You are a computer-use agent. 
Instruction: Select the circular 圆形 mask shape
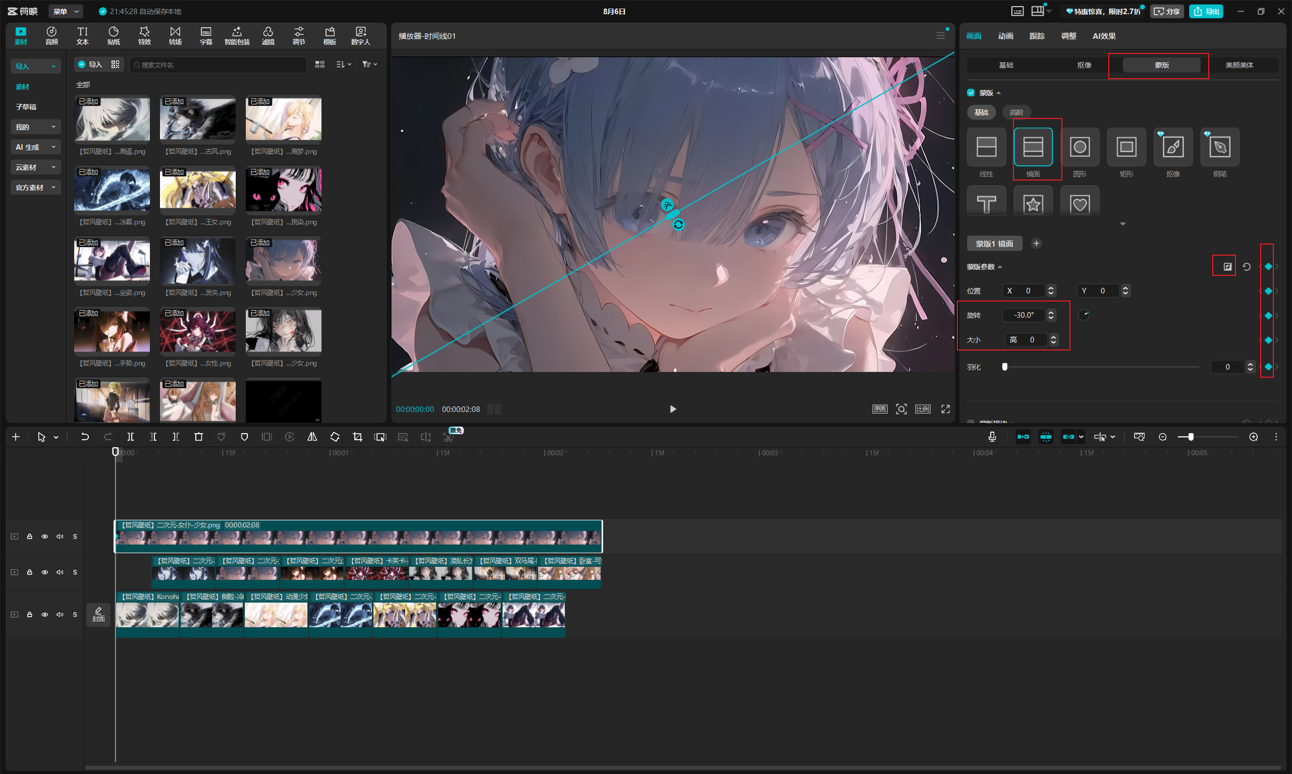tap(1080, 147)
